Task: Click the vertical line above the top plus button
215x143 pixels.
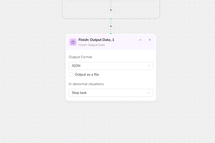Action: [x=111, y=3]
